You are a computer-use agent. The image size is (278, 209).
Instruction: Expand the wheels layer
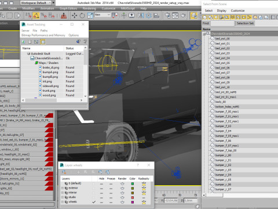(63, 202)
